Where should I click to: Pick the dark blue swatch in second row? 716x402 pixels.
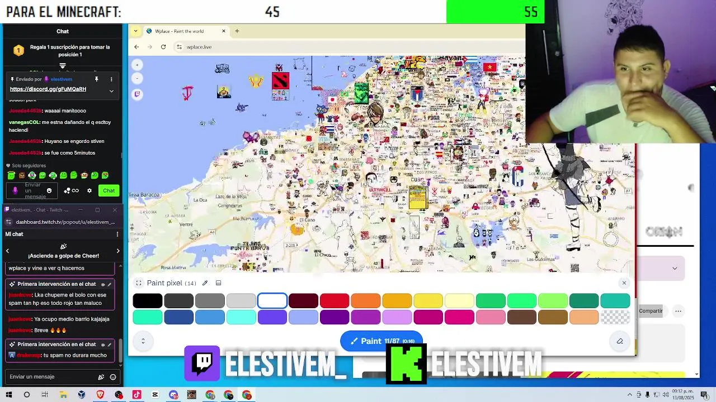(179, 318)
